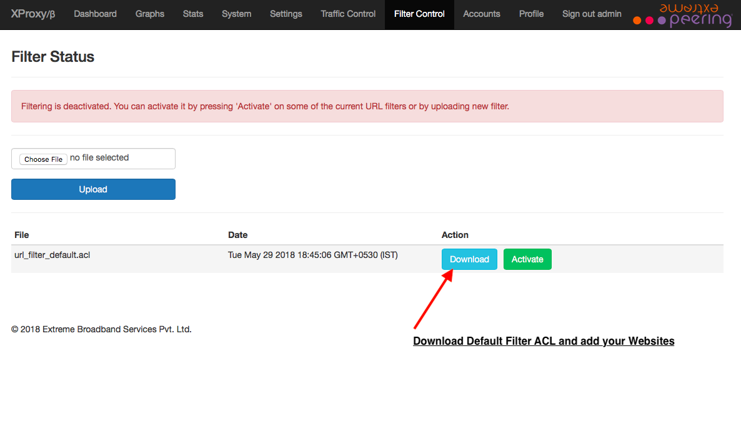Download the url_filter_default.acl filter
Viewport: 741px width, 421px height.
tap(469, 259)
